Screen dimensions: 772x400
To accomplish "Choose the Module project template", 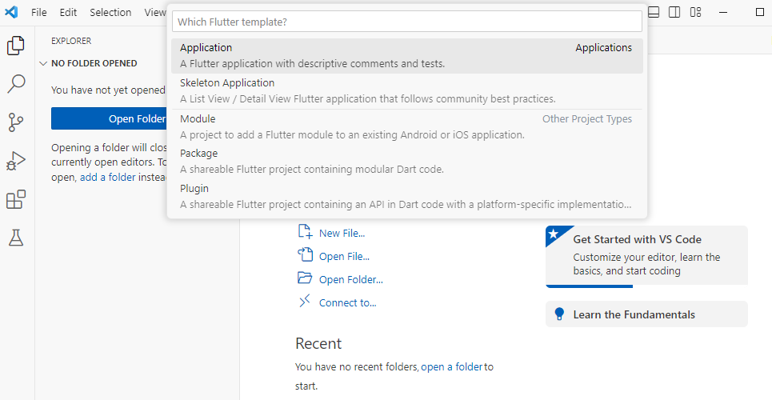I will tap(407, 126).
